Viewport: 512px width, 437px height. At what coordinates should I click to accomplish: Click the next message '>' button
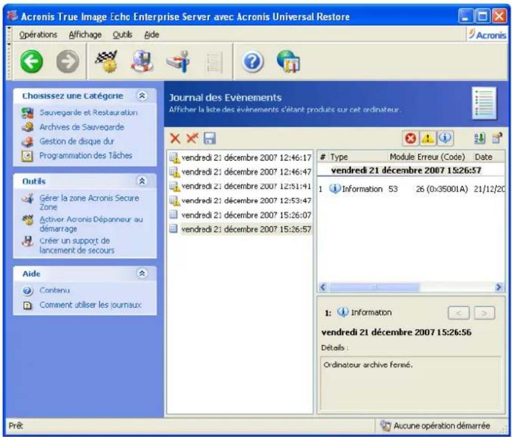click(484, 313)
